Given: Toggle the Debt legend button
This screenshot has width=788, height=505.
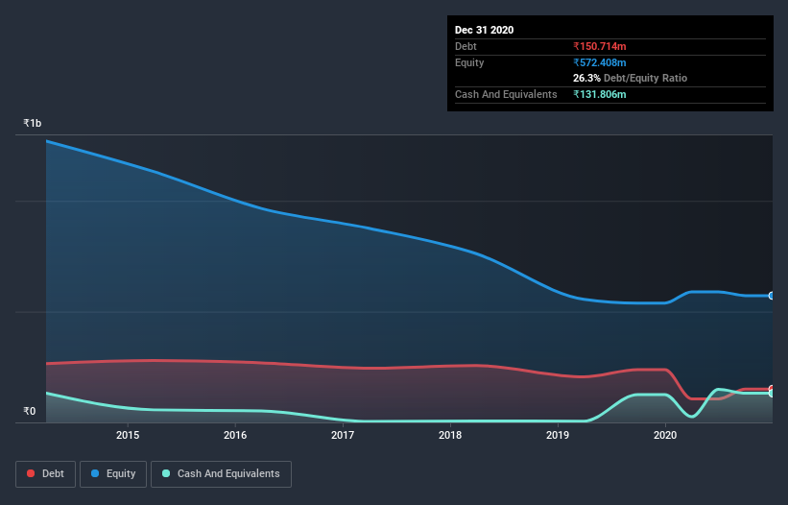Looking at the screenshot, I should click(45, 474).
